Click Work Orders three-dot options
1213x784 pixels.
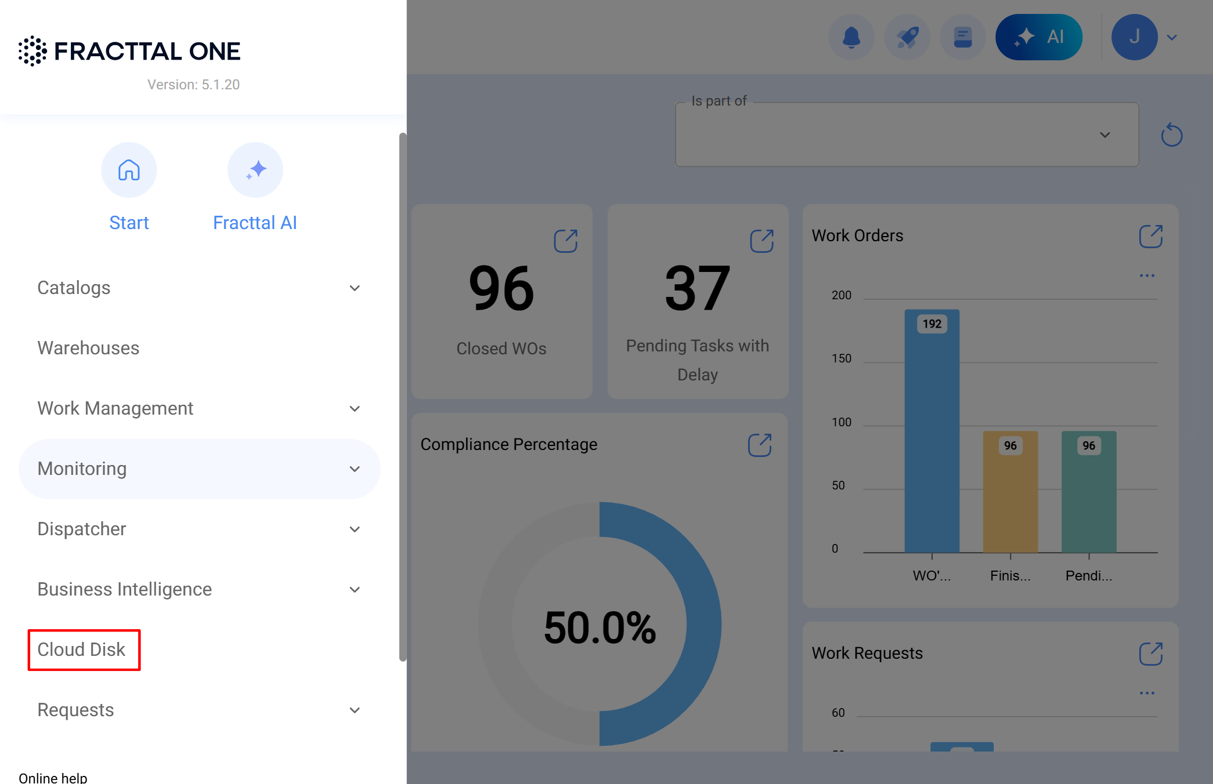[x=1147, y=275]
